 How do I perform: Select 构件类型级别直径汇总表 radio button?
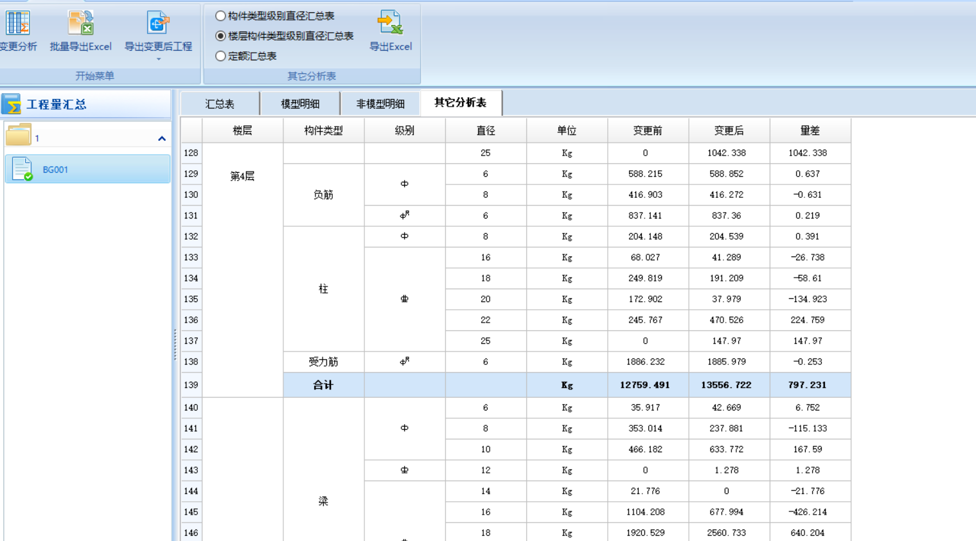(220, 15)
